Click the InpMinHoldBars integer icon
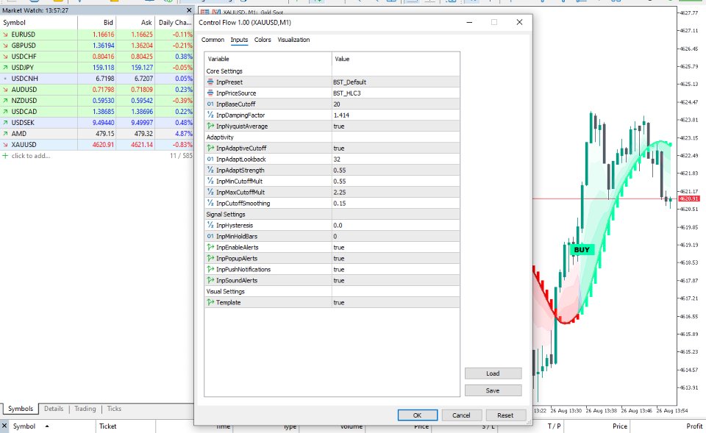 coord(210,236)
